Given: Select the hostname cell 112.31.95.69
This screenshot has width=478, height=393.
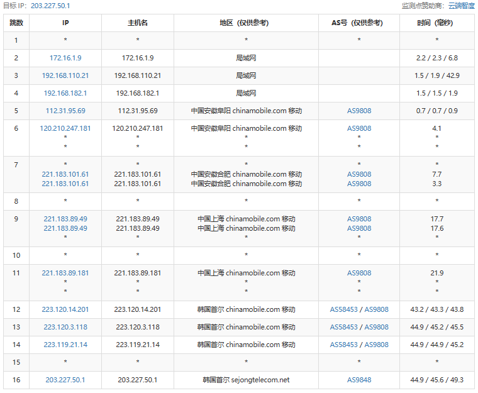Looking at the screenshot, I should coord(138,111).
